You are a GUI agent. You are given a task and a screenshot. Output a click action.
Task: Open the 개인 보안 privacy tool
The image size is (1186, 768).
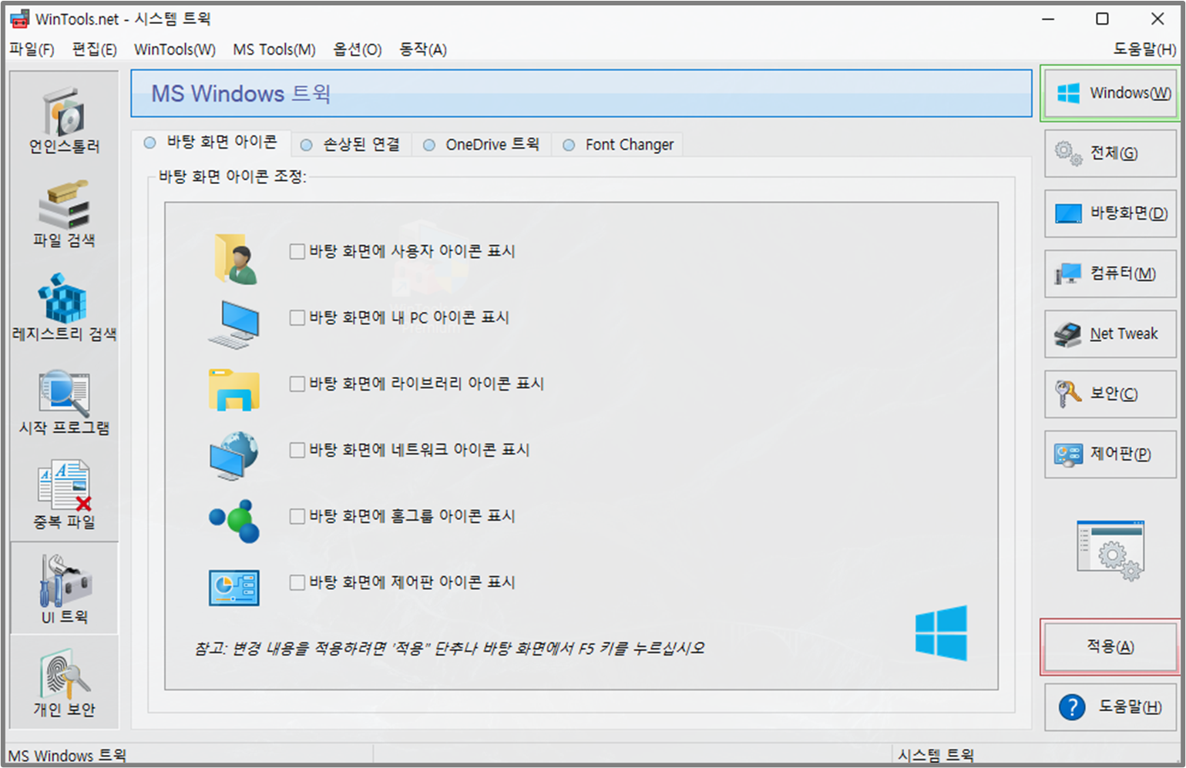point(65,682)
